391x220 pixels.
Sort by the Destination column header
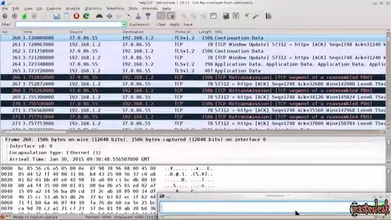click(133, 32)
